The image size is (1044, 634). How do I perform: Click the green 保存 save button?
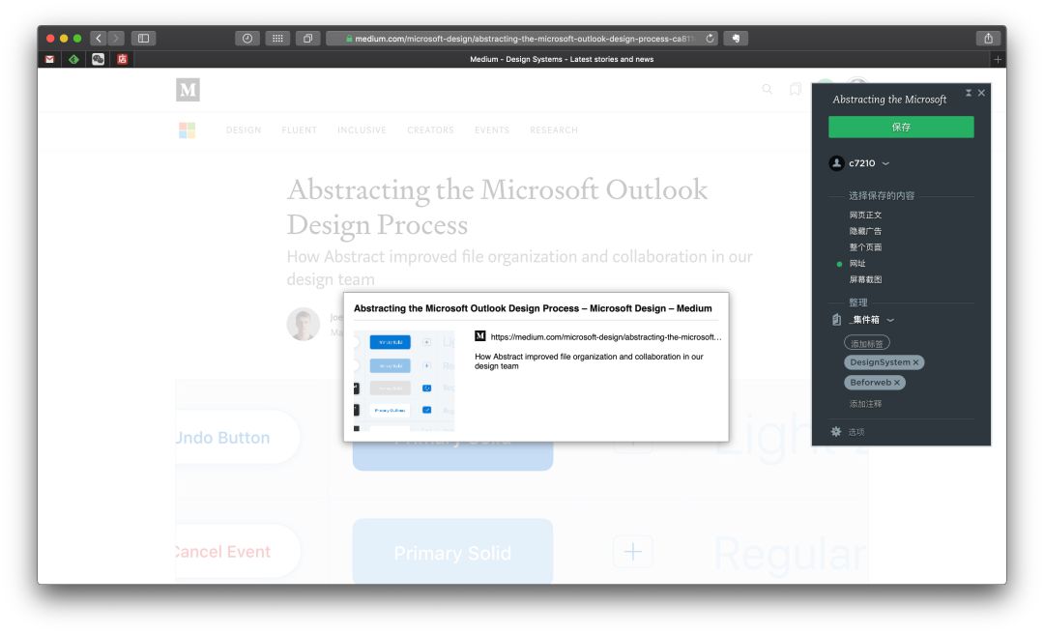901,127
